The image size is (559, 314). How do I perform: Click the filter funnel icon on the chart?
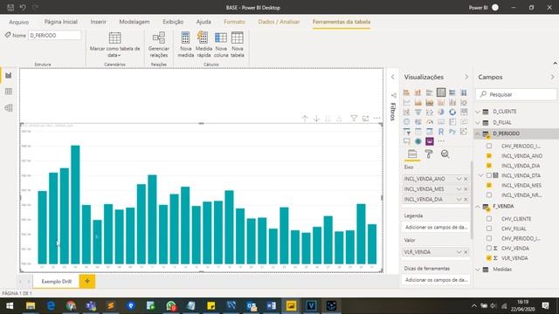click(x=354, y=119)
